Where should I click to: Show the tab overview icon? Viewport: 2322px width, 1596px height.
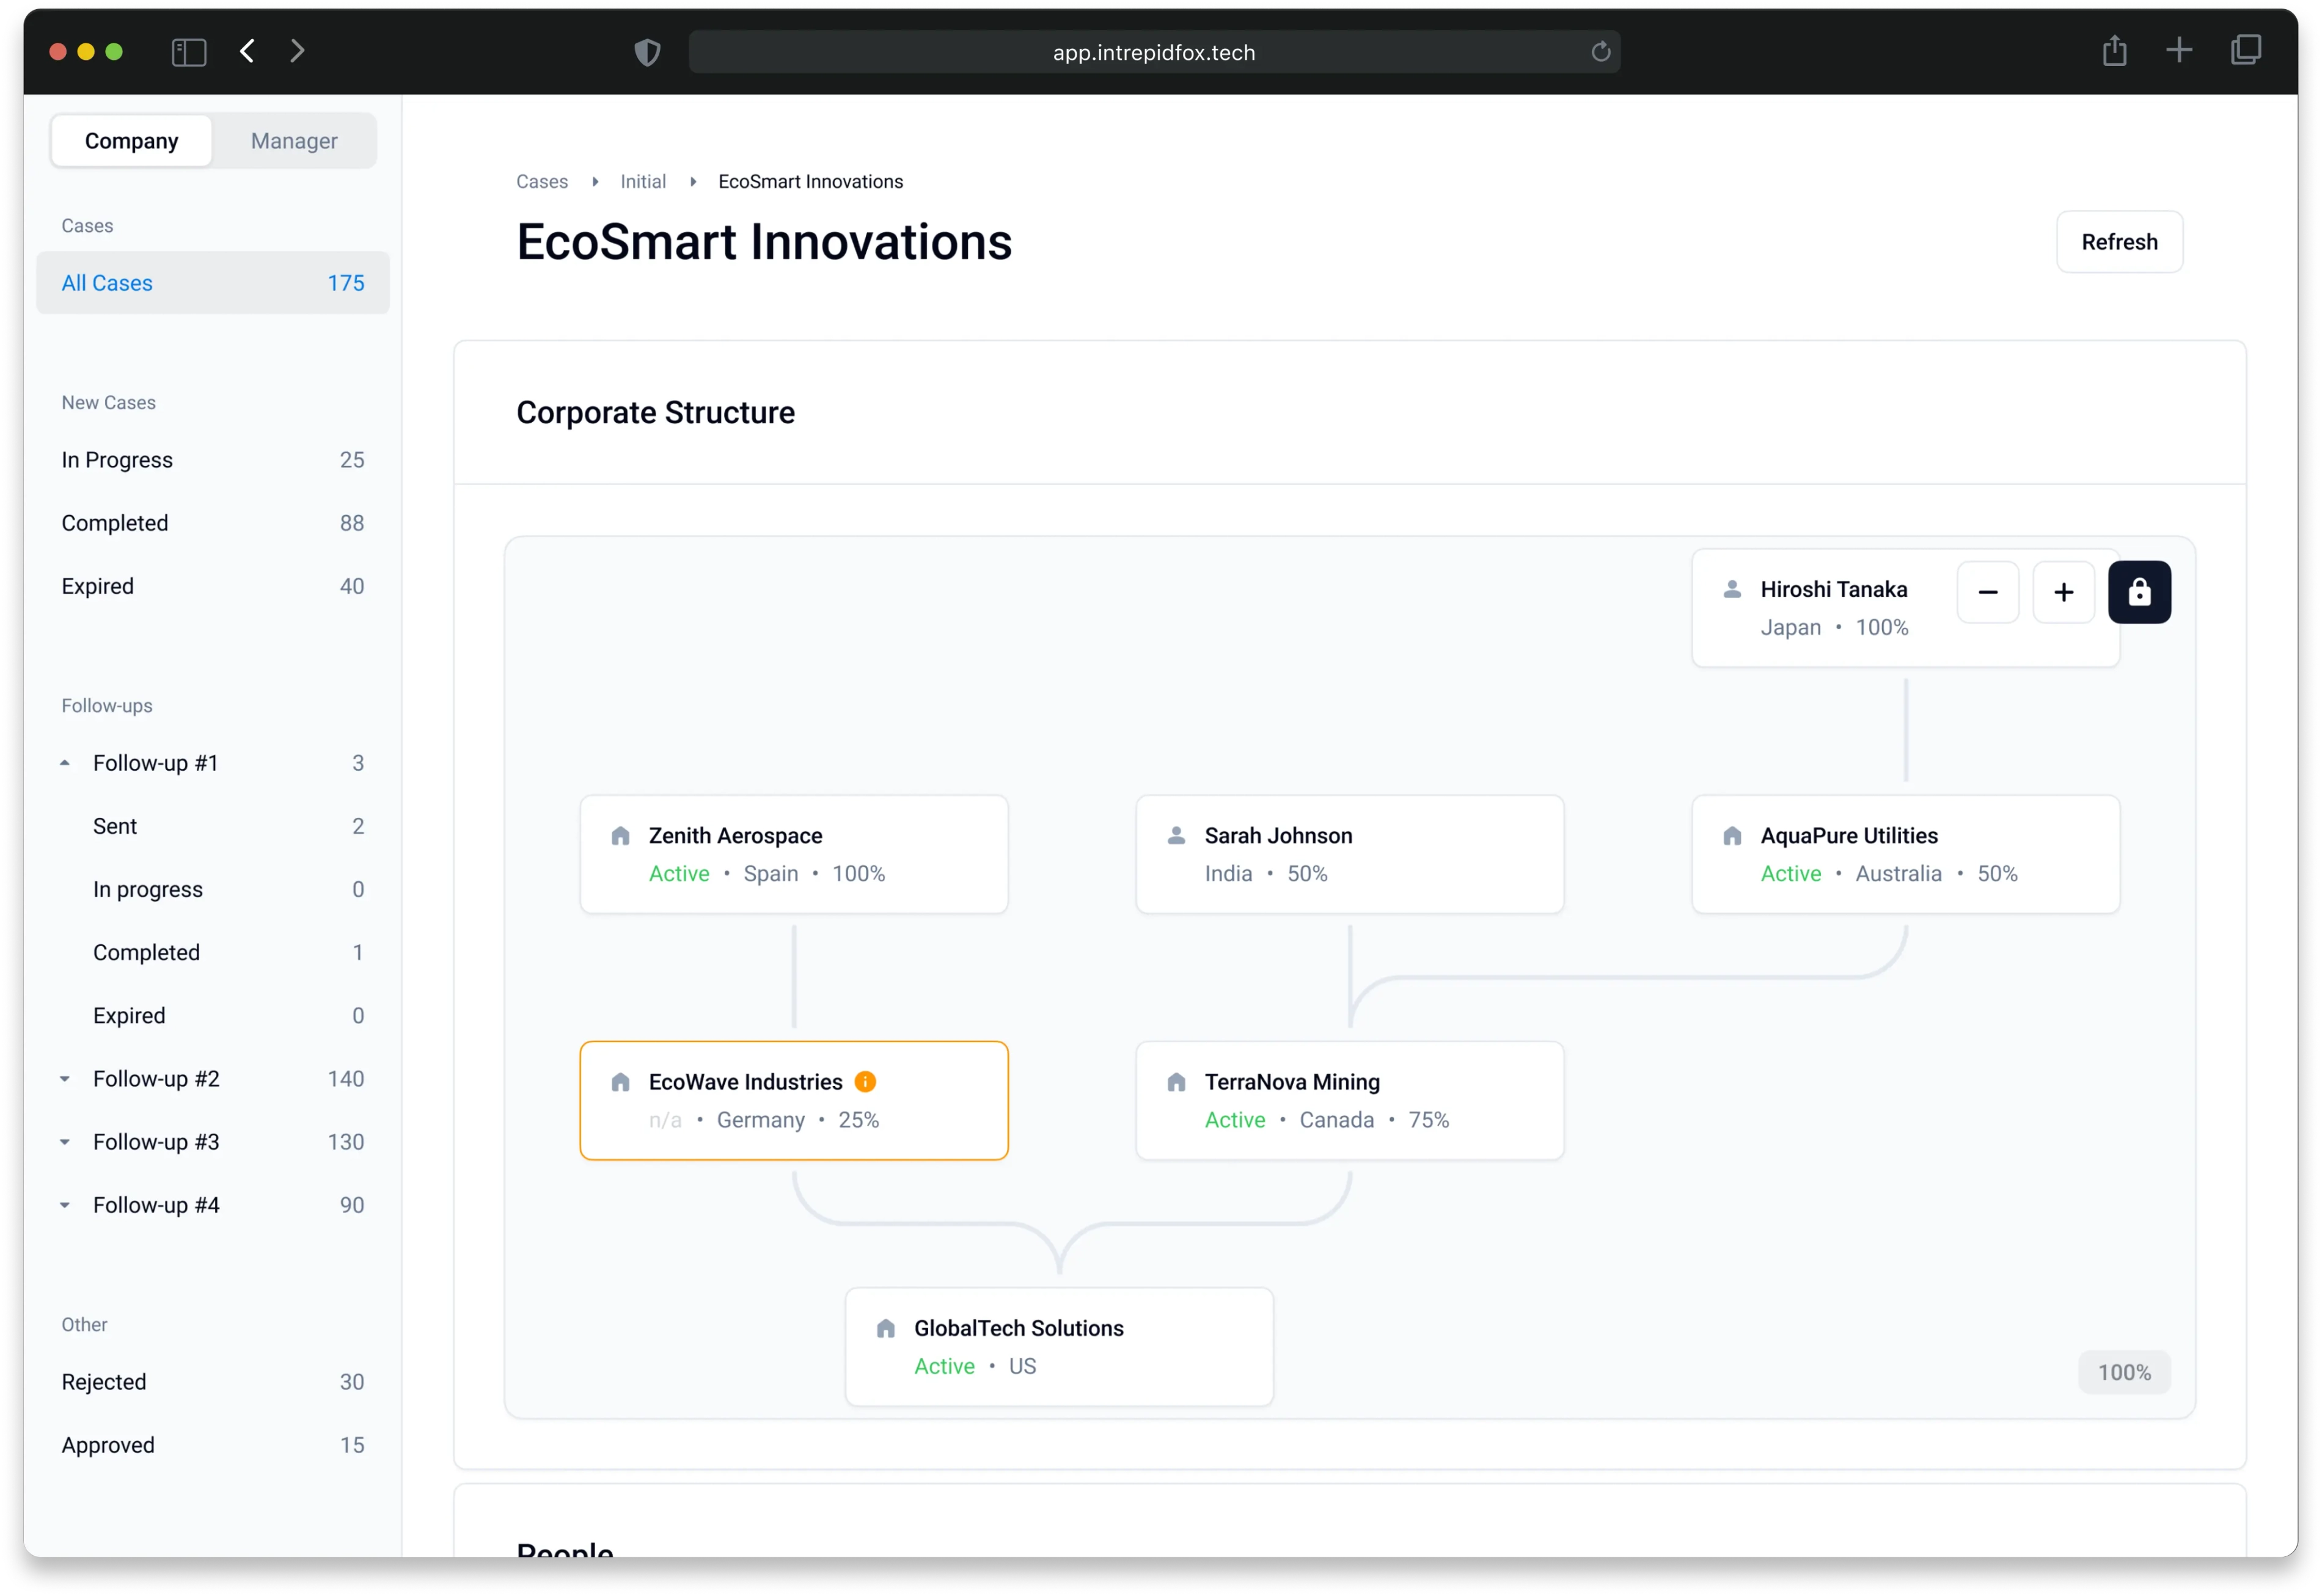point(2245,50)
